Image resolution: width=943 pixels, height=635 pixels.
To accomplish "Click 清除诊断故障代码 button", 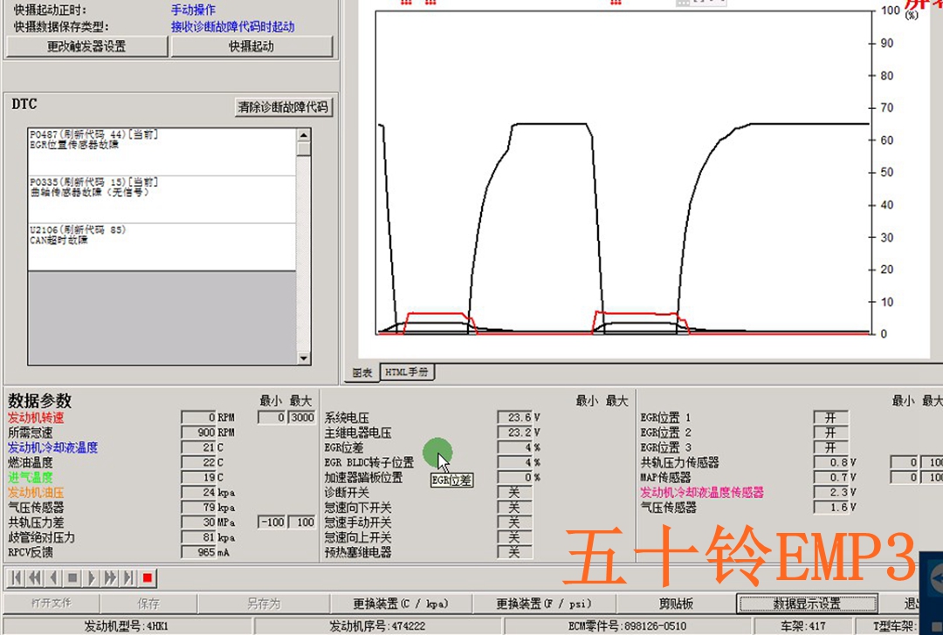I will pos(283,107).
